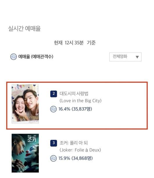Click the 16.4% (35,837명) reservation figure
Screen dimensions: 154x178
click(75, 109)
